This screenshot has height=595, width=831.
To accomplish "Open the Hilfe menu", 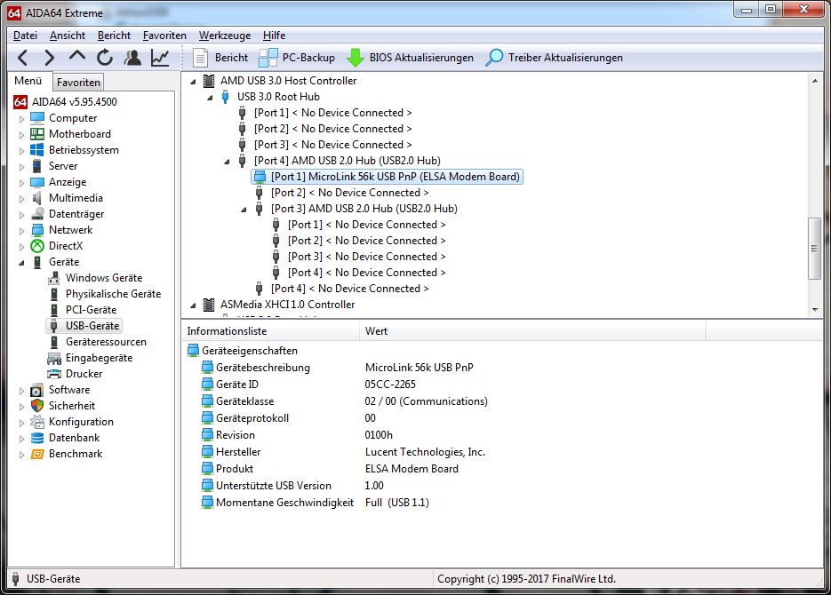I will coord(274,35).
